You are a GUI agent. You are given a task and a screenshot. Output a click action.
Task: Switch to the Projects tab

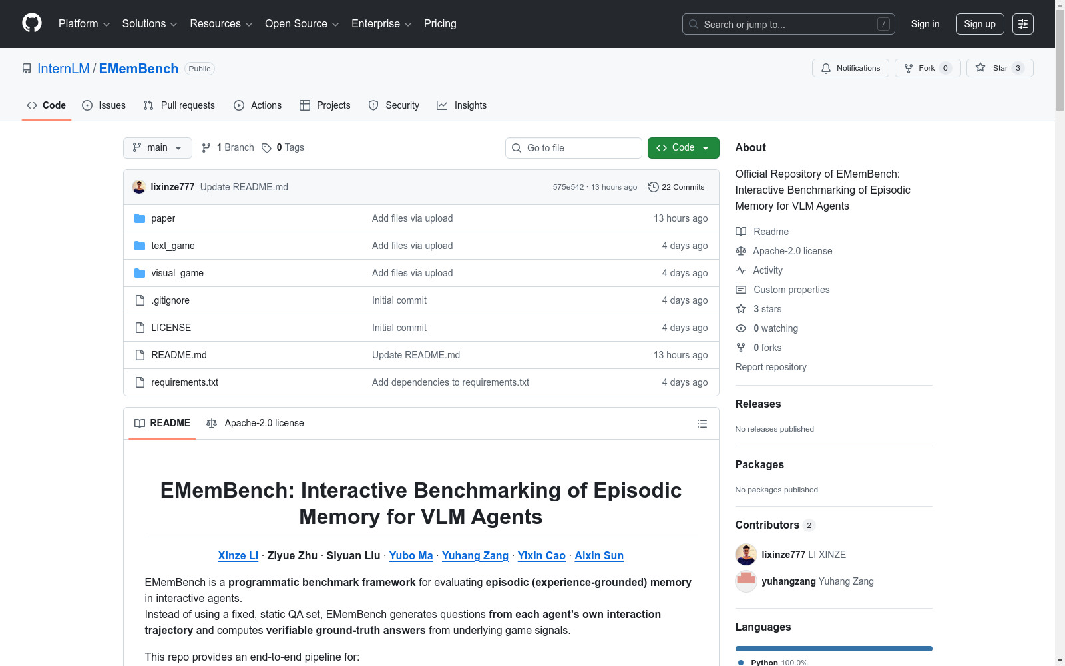[x=325, y=105]
